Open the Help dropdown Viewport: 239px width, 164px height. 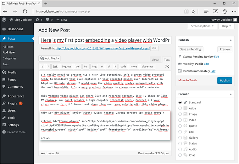pos(226,26)
